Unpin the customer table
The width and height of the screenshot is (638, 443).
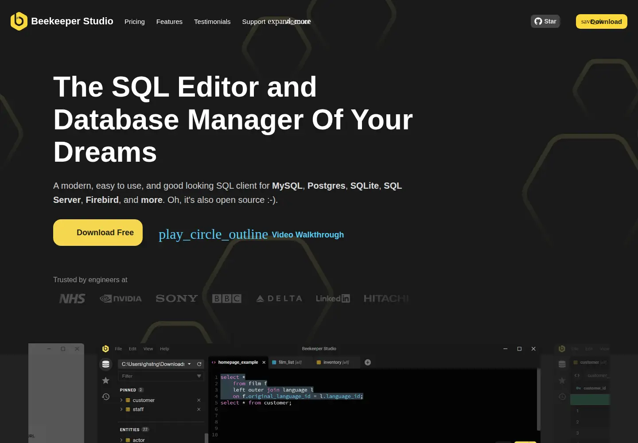pyautogui.click(x=199, y=400)
